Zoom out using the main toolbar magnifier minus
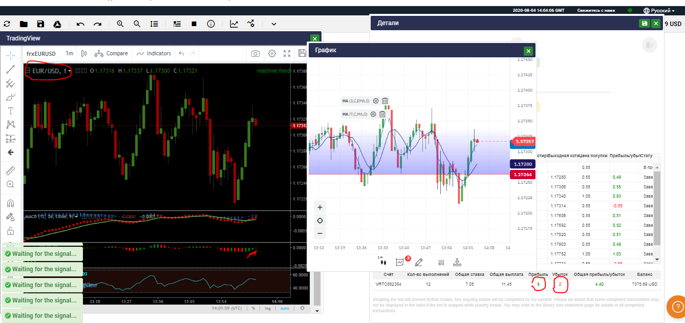The image size is (685, 323). pyautogui.click(x=137, y=24)
